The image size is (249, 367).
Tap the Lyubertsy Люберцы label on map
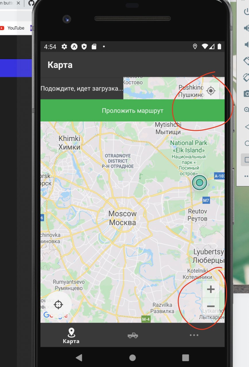click(209, 256)
